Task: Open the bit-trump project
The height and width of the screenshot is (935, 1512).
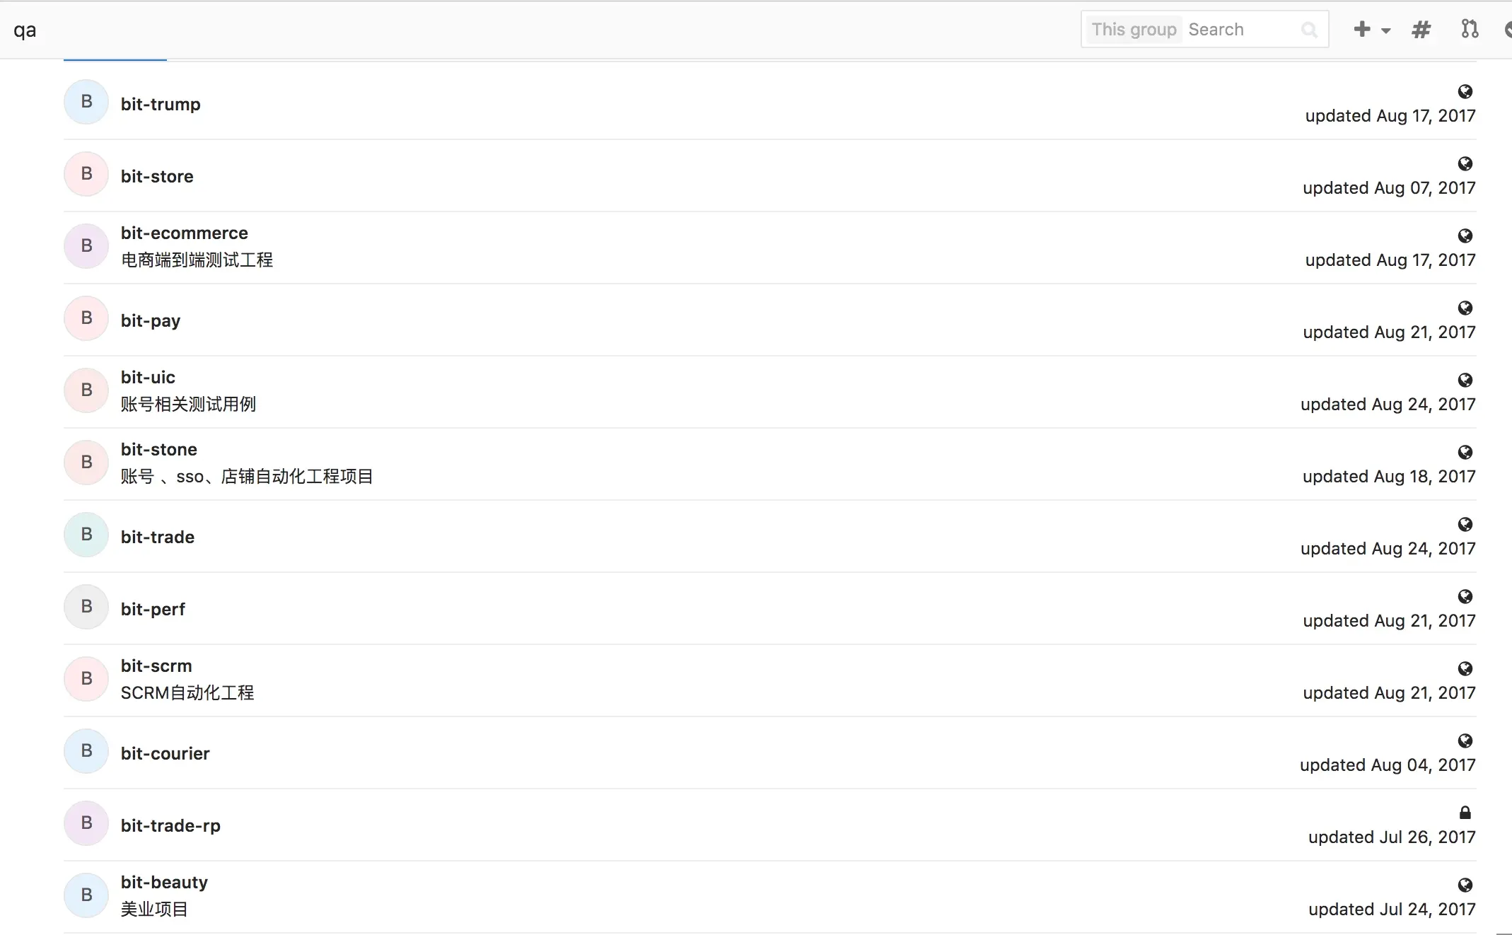Action: pyautogui.click(x=161, y=104)
